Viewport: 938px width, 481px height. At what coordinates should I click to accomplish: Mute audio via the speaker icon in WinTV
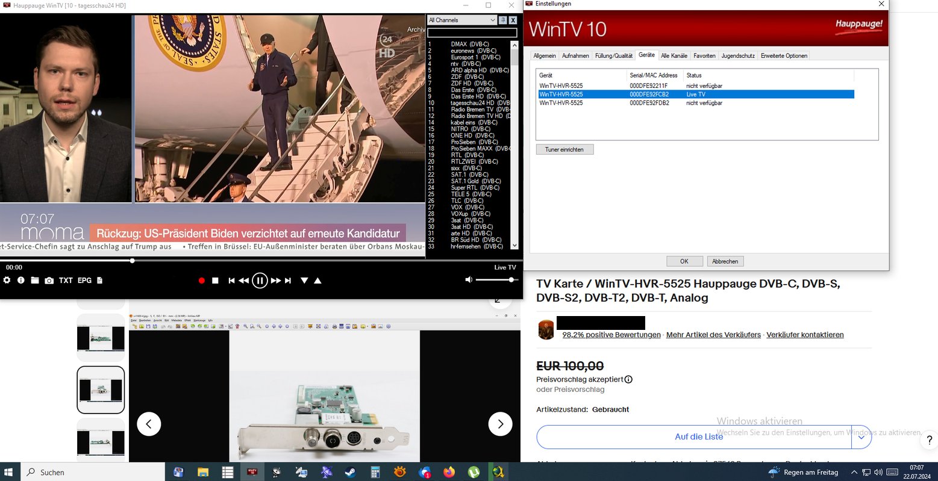point(469,280)
